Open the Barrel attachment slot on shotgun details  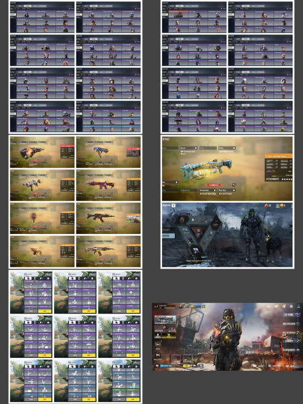(x=189, y=148)
